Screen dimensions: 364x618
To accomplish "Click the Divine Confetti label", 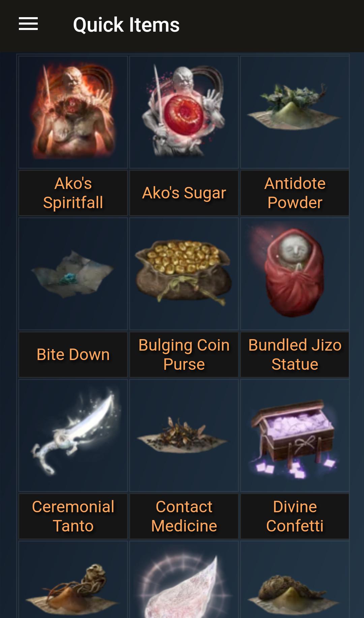I will tap(295, 516).
